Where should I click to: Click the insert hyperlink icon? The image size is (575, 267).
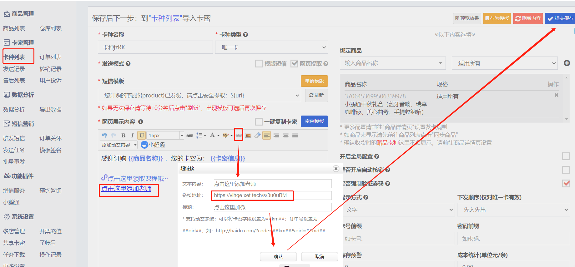[x=239, y=135]
